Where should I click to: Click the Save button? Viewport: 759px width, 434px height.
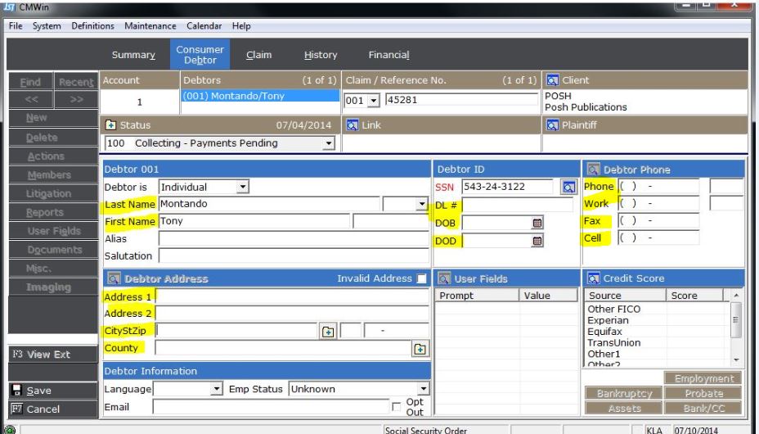[49, 391]
